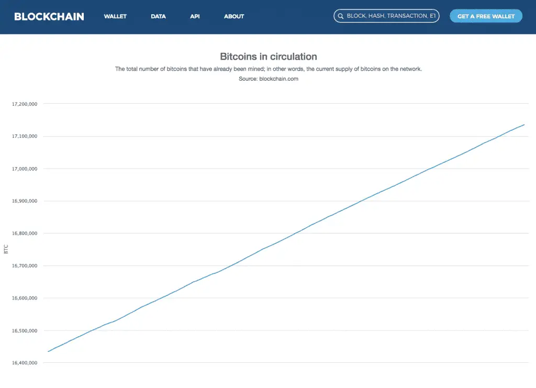Focus the block, hash, transaction search field
536x388 pixels.
(x=390, y=16)
